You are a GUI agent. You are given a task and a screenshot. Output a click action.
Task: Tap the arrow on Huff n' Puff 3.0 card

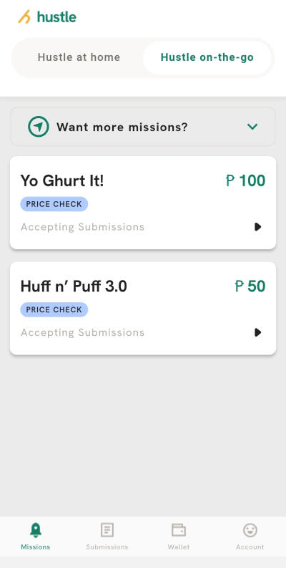click(x=257, y=332)
